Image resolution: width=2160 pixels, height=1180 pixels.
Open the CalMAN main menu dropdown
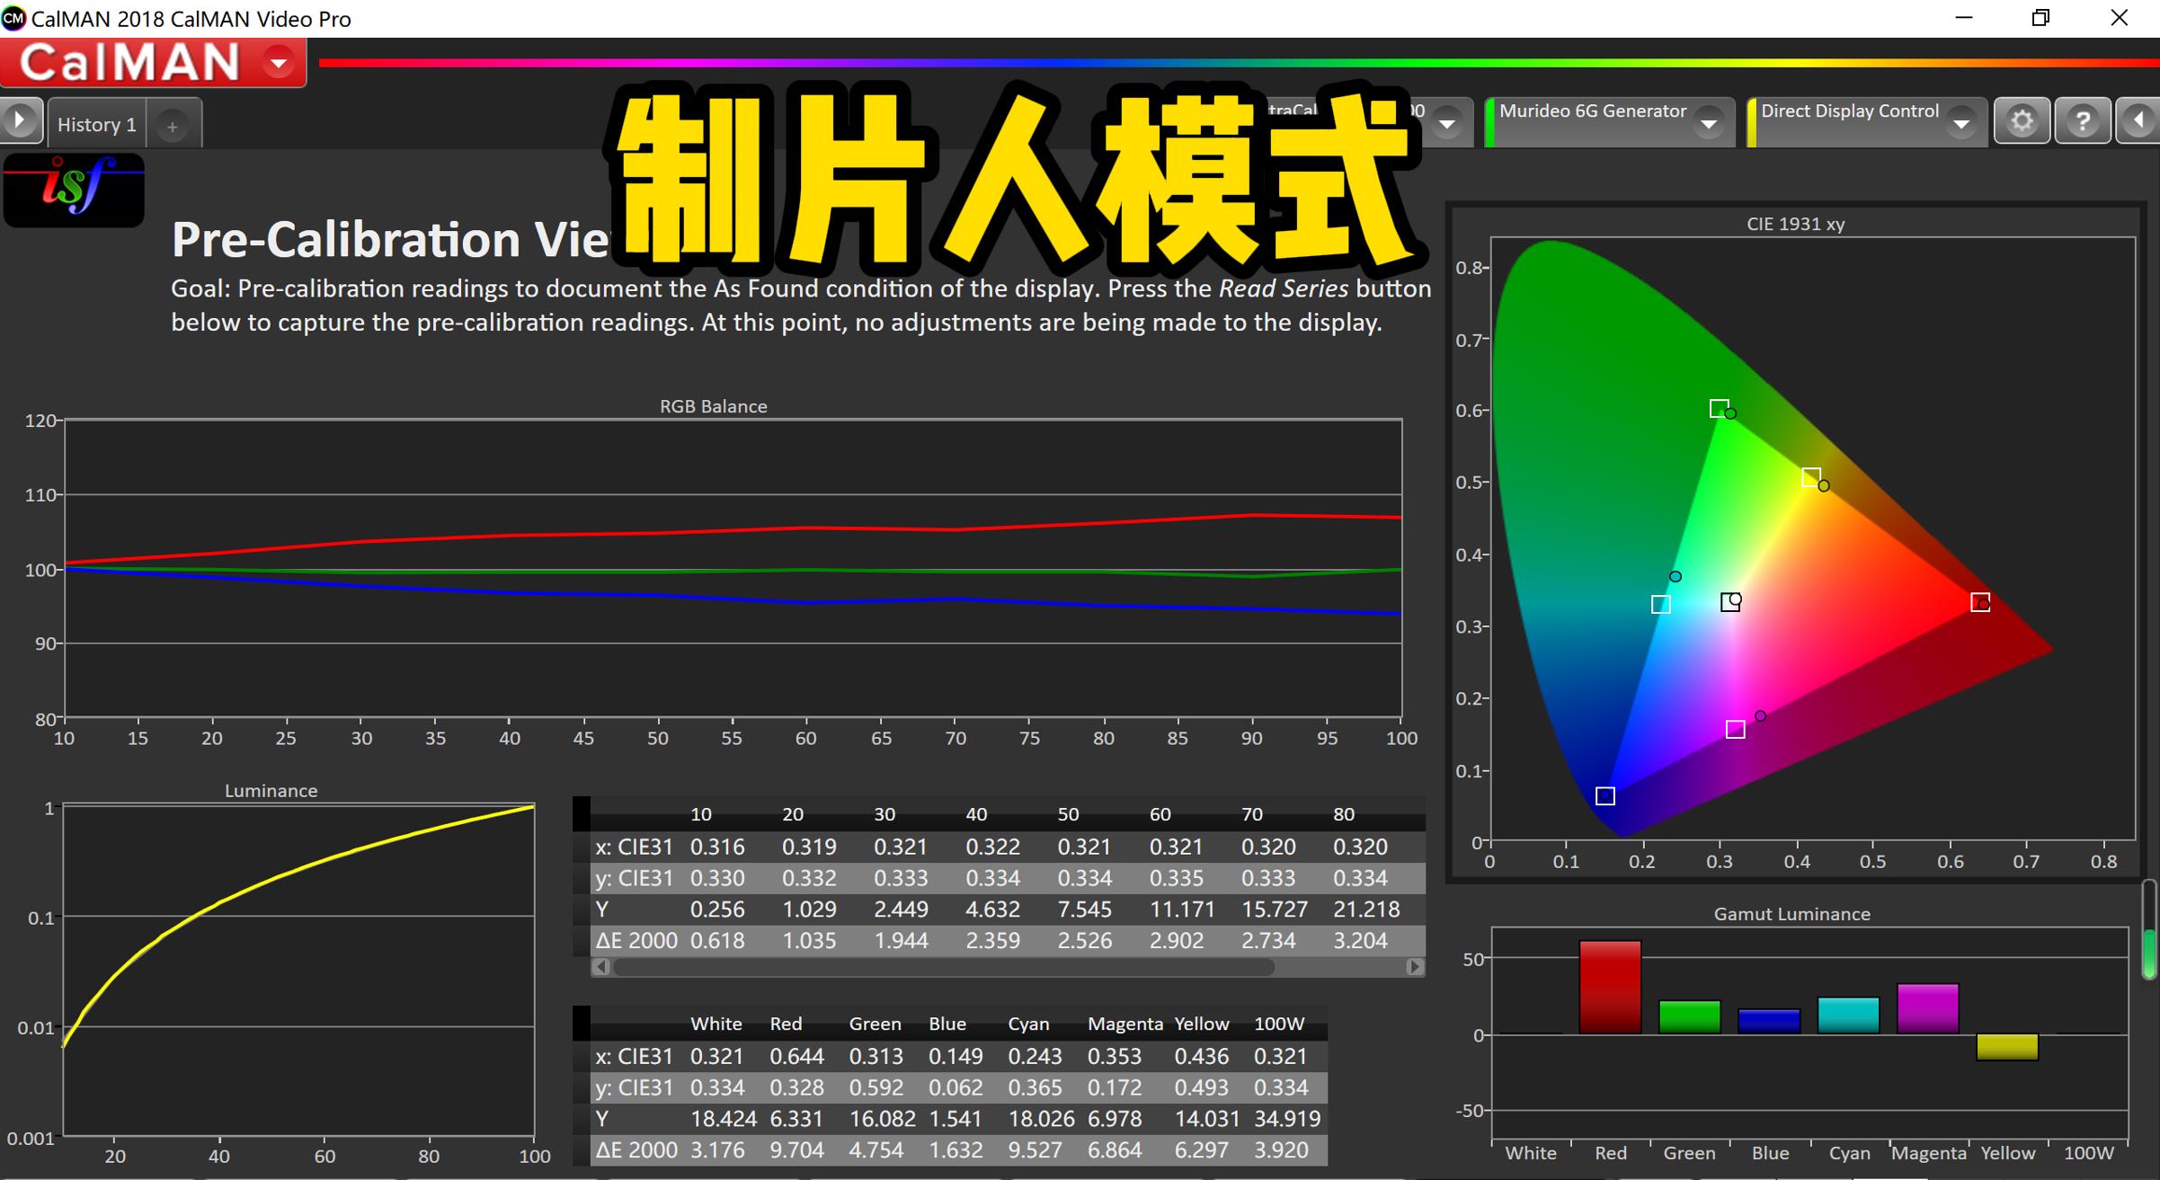278,62
